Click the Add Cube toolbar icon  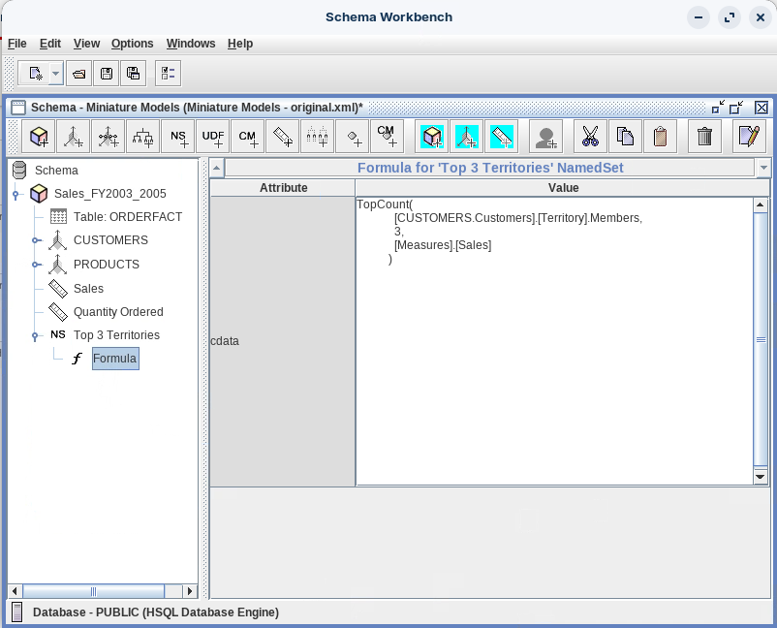pyautogui.click(x=40, y=137)
